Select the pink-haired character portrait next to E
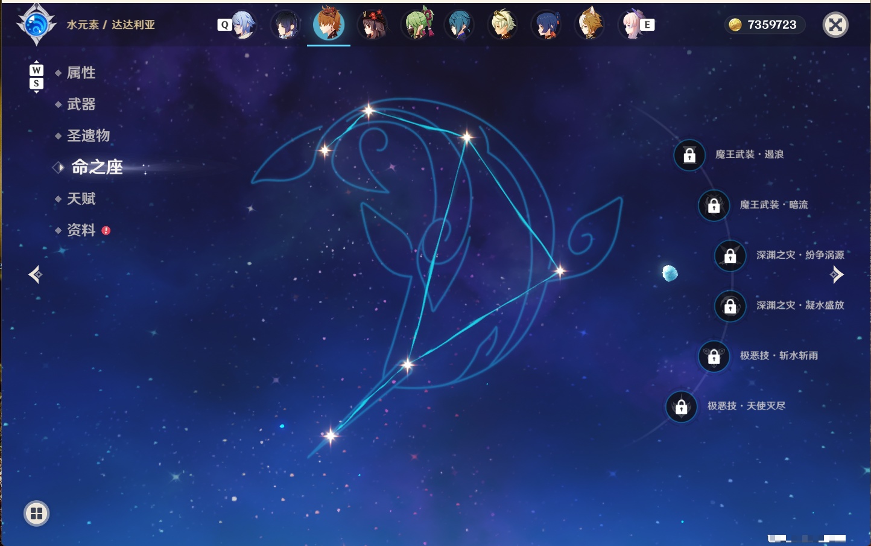The height and width of the screenshot is (546, 871). pyautogui.click(x=630, y=25)
